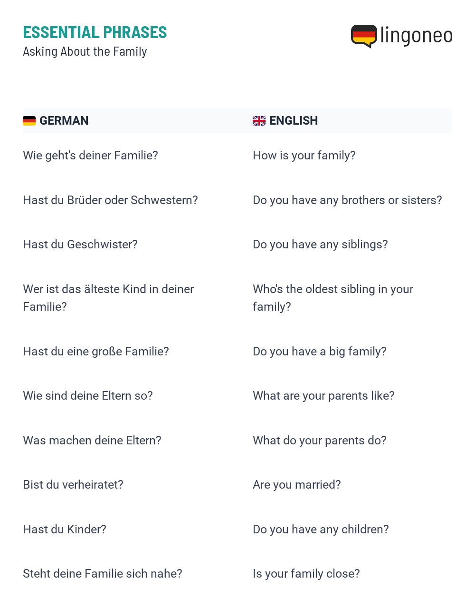Click translation How is your family?

[304, 156]
